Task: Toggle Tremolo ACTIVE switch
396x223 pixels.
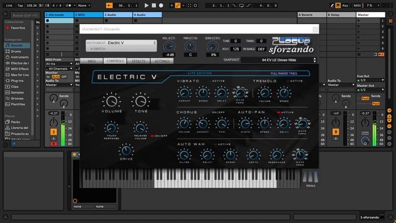Action: tap(295, 81)
